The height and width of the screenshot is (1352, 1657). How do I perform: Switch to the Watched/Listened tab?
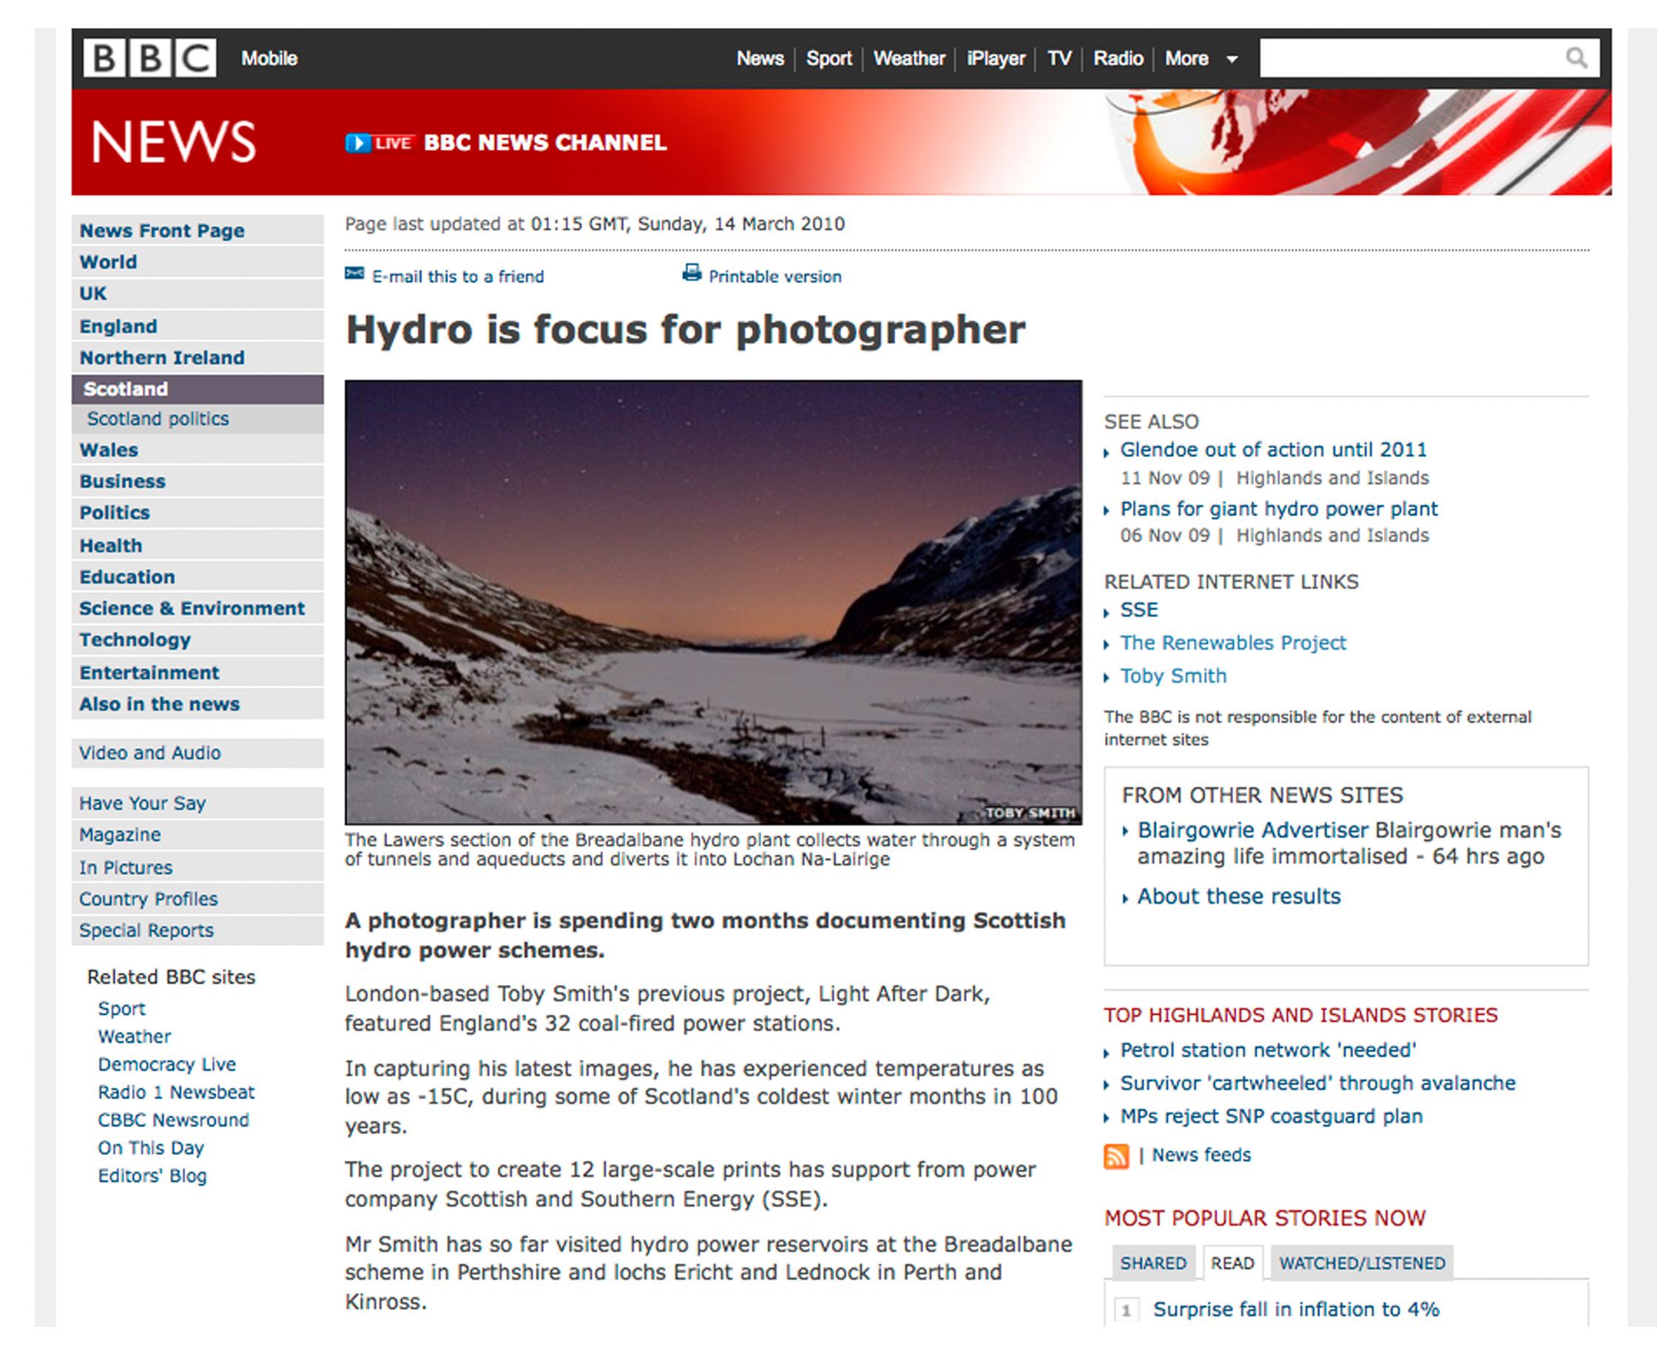pos(1361,1263)
